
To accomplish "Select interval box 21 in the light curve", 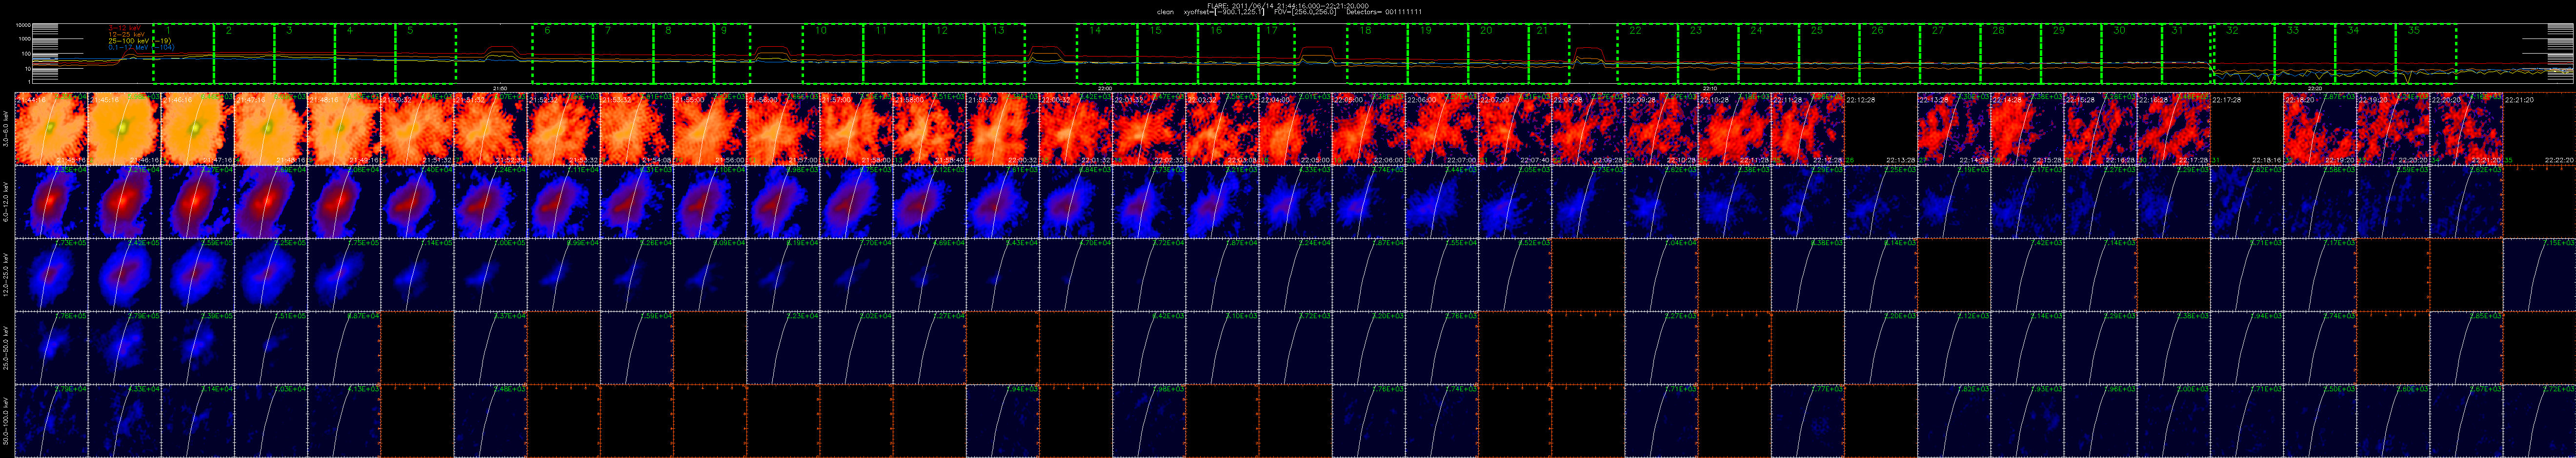I will coord(1550,55).
